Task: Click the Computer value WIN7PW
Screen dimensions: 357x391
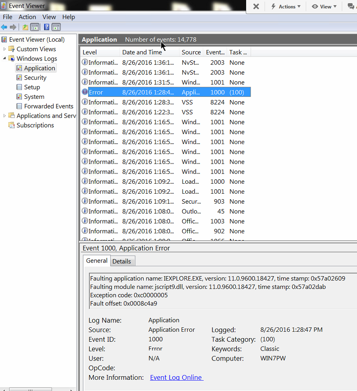Action: (x=273, y=358)
